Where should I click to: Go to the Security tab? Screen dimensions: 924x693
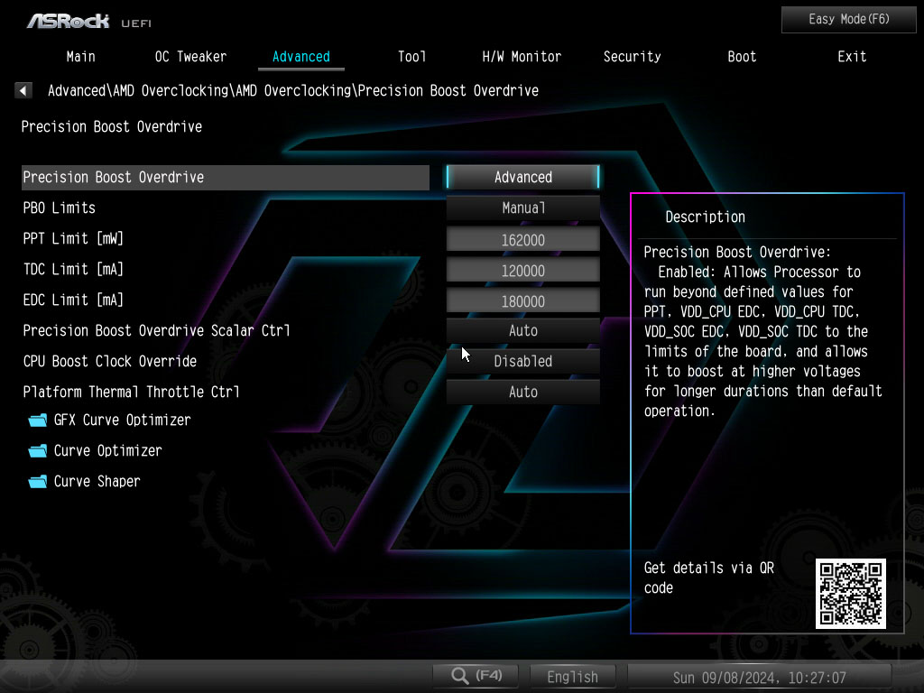632,57
